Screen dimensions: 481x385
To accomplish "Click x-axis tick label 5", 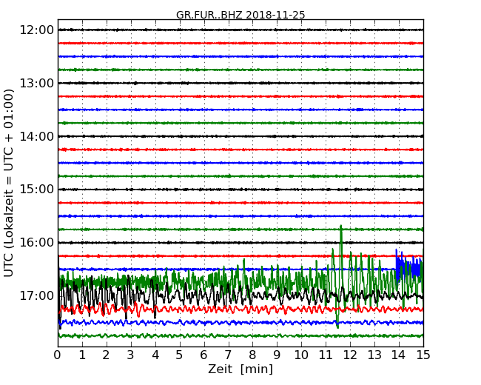I will [x=180, y=355].
